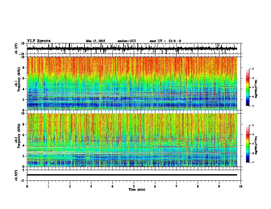The width and height of the screenshot is (271, 209).
Task: Click inside the ch.1 spectrogram panel
Action: (132, 83)
